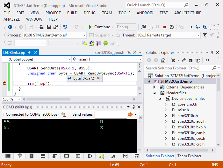Collapse the Header files node
This screenshot has height=168, width=223.
[x=155, y=93]
